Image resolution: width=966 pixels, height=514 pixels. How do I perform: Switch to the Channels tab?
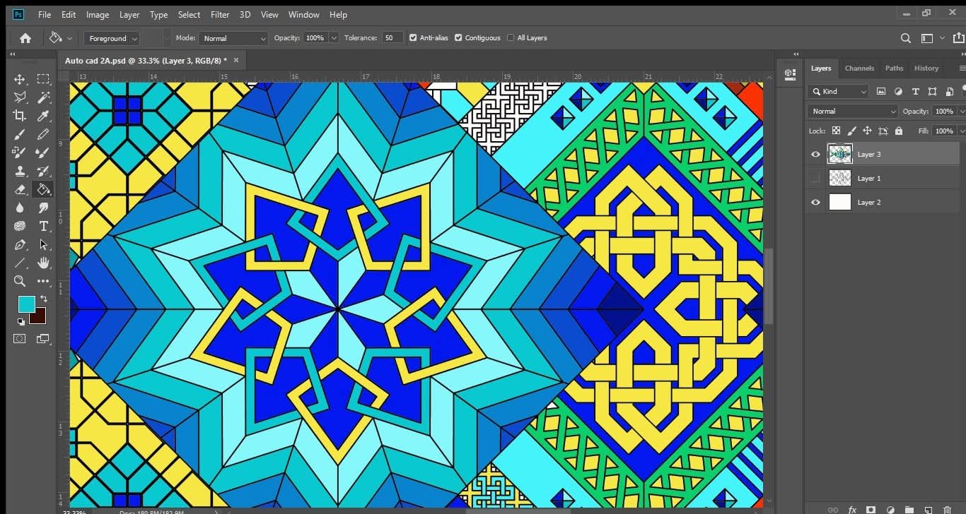point(859,68)
